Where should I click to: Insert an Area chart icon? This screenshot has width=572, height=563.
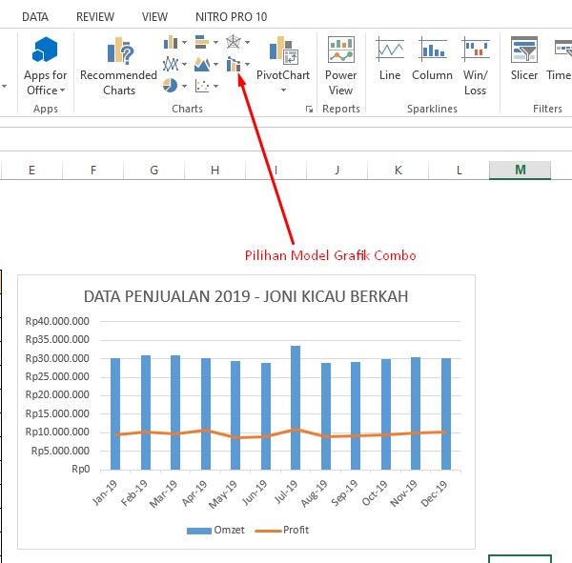pos(202,65)
